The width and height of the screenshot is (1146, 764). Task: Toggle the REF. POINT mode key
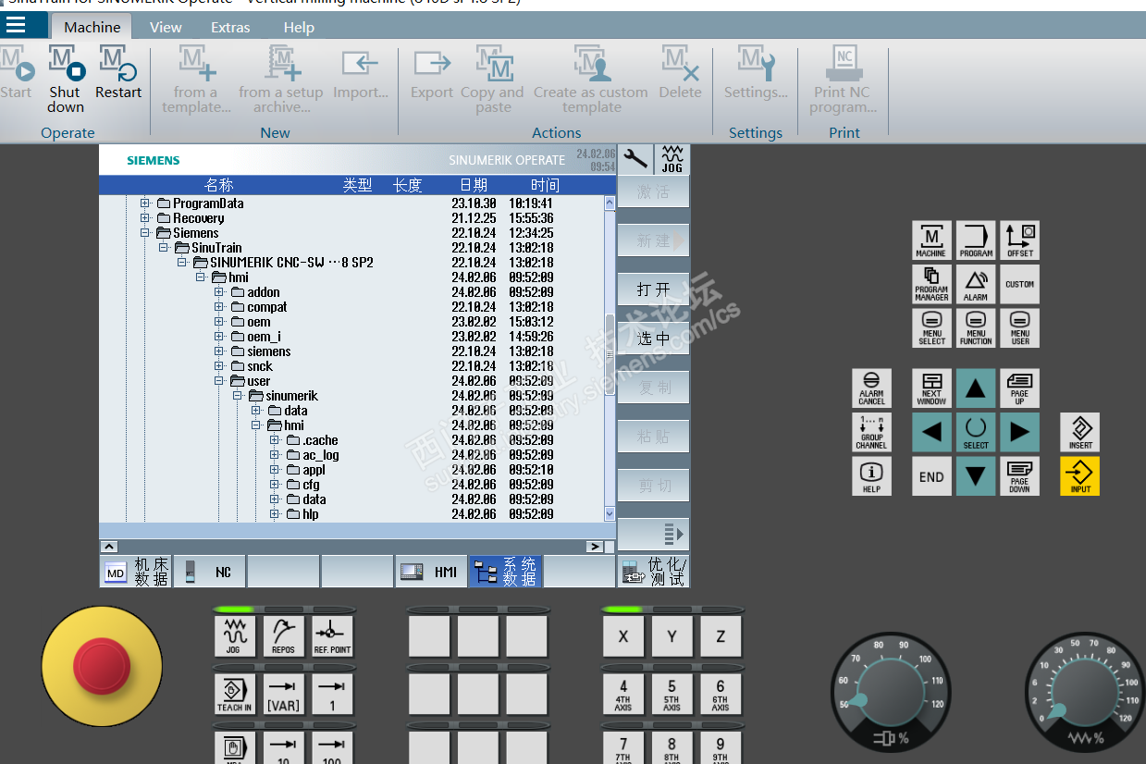pyautogui.click(x=332, y=636)
